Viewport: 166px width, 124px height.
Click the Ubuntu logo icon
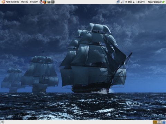pyautogui.click(x=3, y=2)
